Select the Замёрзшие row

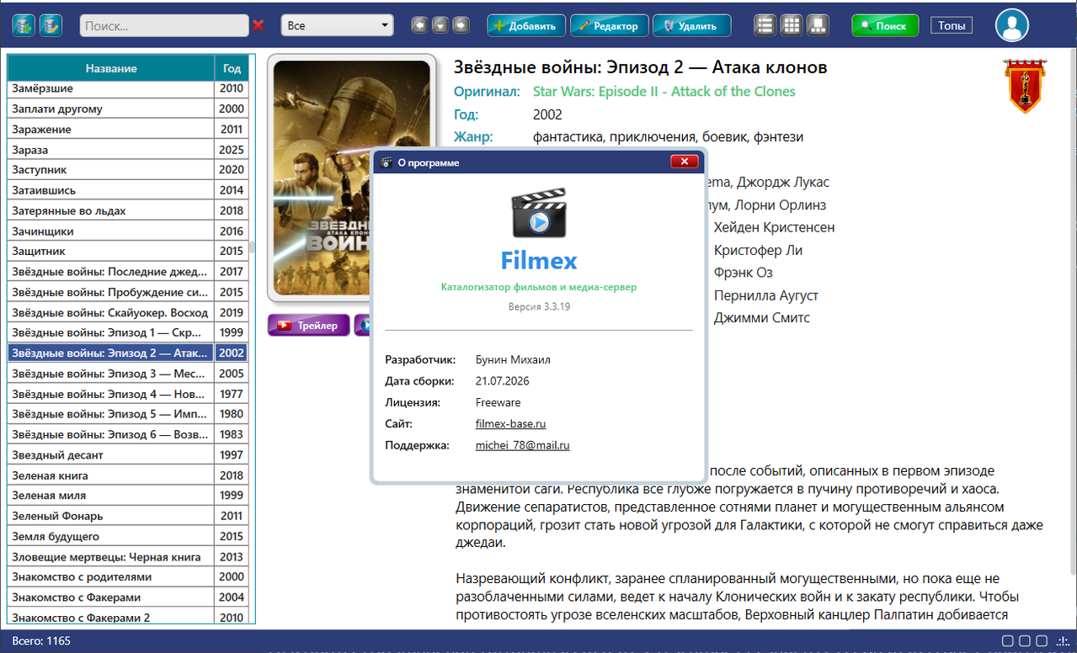pos(128,88)
